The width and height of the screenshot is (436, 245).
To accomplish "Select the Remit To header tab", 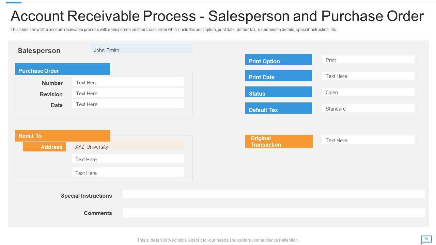I will (62, 136).
